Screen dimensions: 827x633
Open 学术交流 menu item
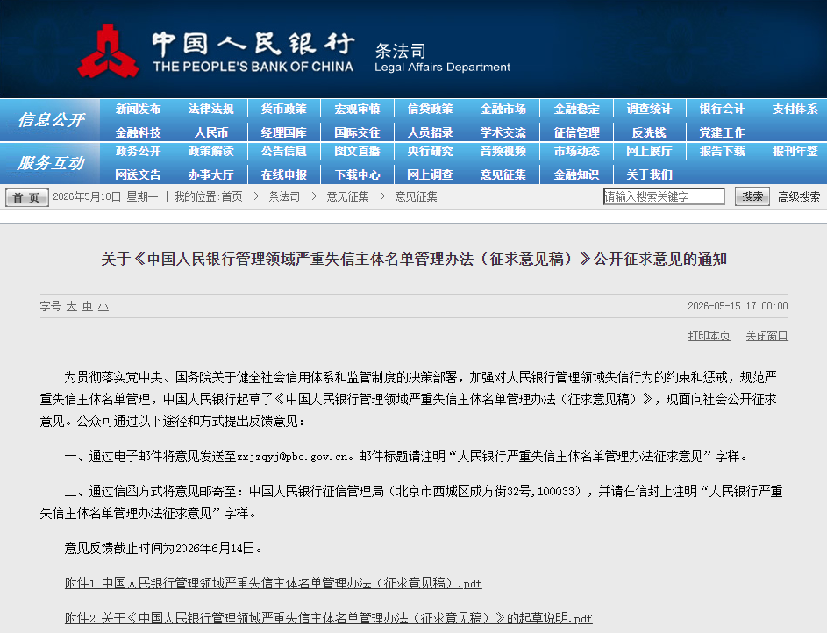(x=503, y=132)
